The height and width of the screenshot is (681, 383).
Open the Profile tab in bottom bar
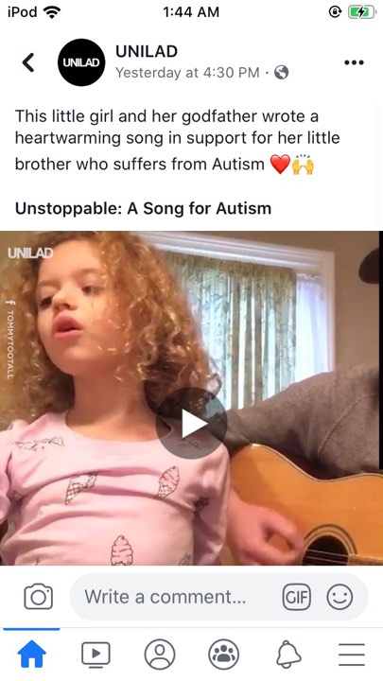[160, 655]
